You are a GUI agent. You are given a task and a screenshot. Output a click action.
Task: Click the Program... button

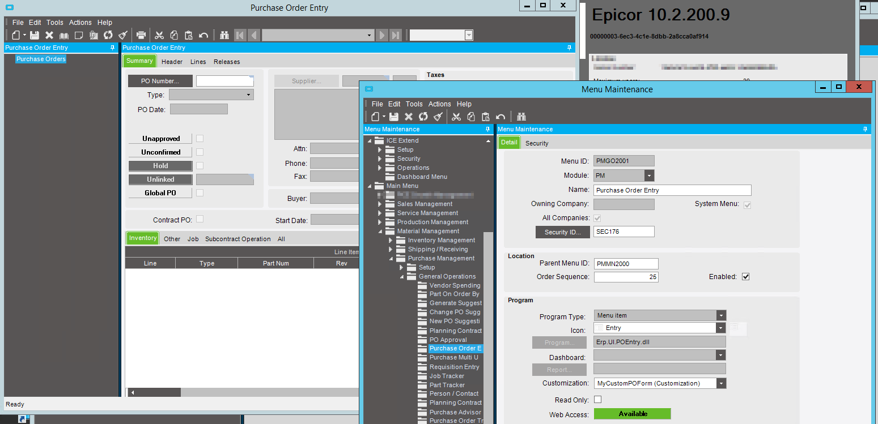(560, 342)
